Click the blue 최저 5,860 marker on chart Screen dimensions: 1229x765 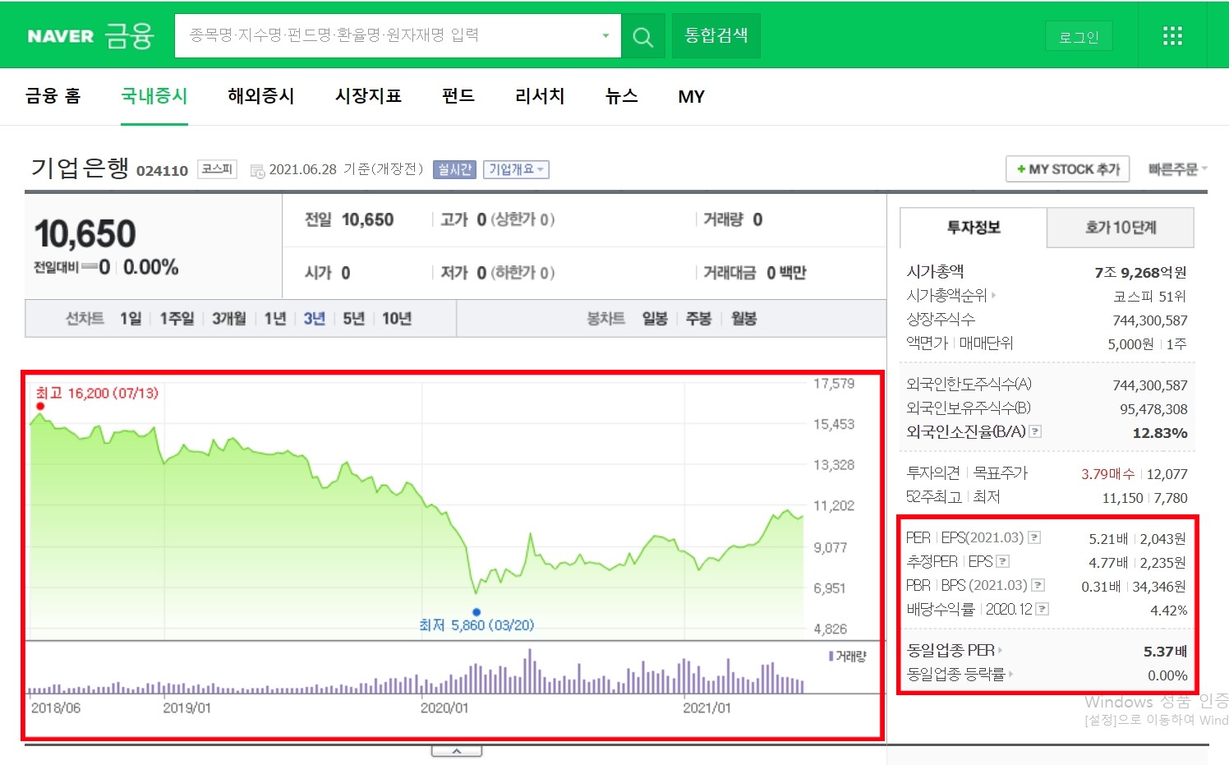pos(476,612)
